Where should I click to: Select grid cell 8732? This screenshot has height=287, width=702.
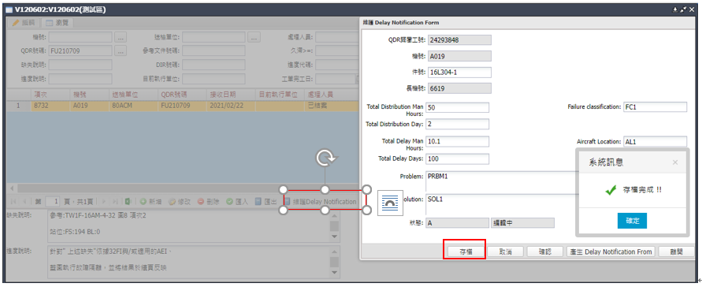[x=50, y=106]
